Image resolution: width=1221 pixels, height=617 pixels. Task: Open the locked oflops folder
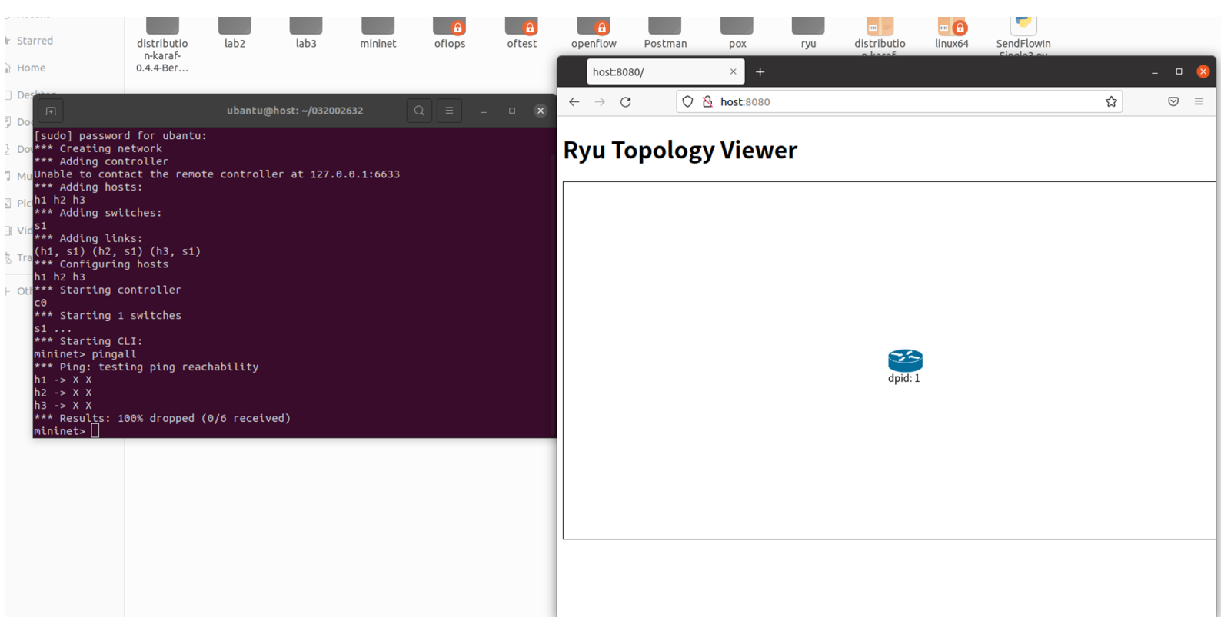click(450, 33)
